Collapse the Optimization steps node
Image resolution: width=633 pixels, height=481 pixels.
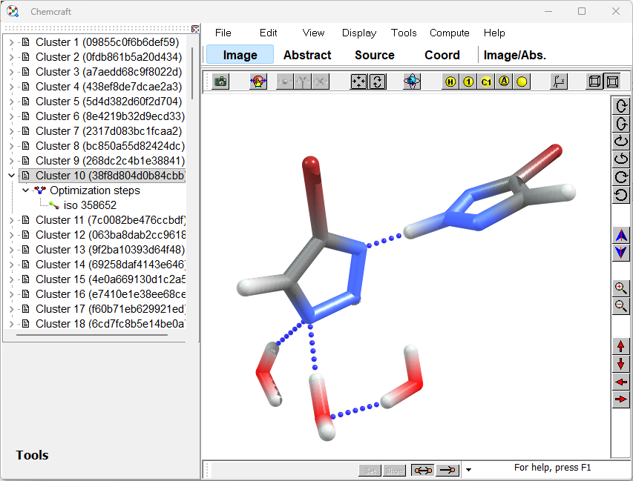click(x=26, y=190)
